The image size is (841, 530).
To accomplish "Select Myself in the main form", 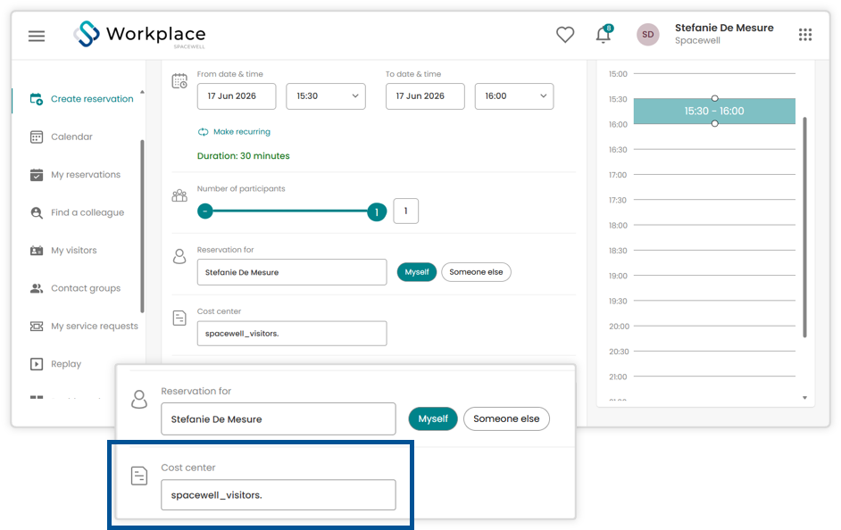I will click(417, 272).
